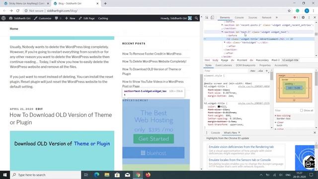Collapse the text-3 section node
Screen dimensions: 318x179
(x=222, y=32)
